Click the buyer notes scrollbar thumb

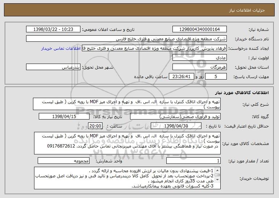[x=217, y=175]
